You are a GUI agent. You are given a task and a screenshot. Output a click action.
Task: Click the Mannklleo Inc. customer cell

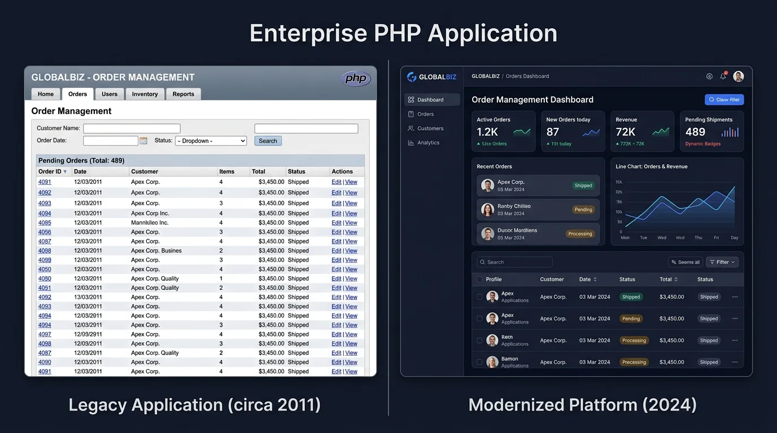point(150,223)
